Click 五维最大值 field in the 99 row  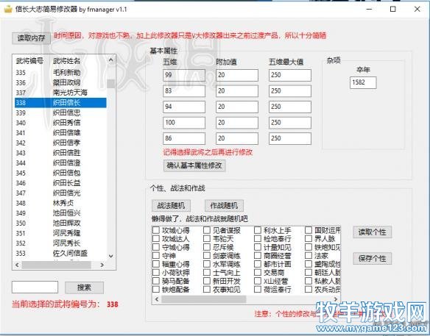[290, 75]
